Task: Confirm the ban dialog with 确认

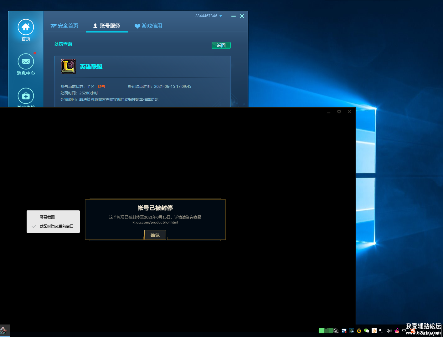Action: click(155, 235)
